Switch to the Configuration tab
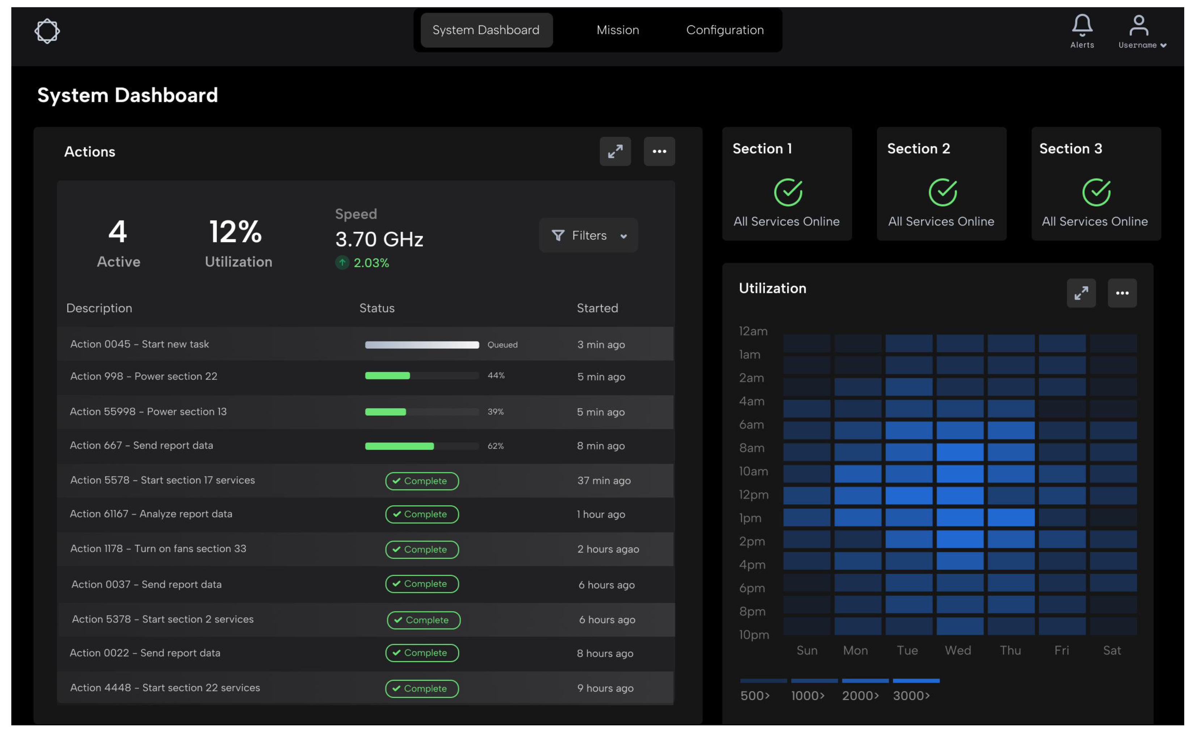Screen dimensions: 1194x739 tap(724, 30)
